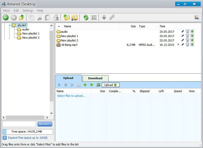
Task: Click the trash delete icon for audio folder
Action: (x=187, y=31)
